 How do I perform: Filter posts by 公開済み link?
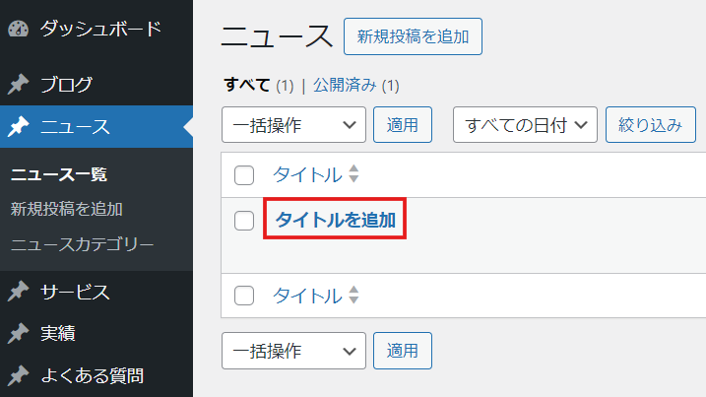pos(345,85)
